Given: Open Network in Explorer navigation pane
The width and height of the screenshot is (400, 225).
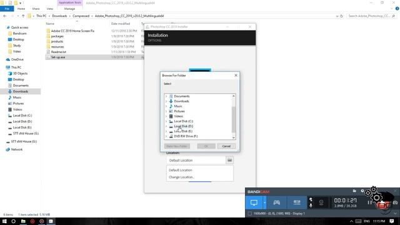Looking at the screenshot, I should coord(17,149).
